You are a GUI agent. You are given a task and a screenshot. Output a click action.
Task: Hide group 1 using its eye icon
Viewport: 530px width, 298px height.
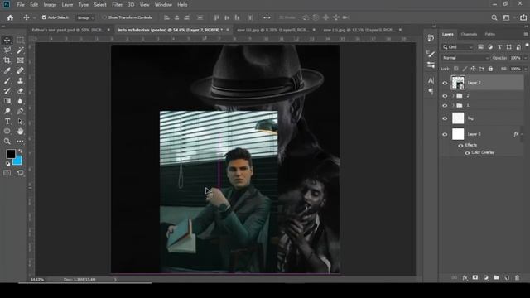tap(445, 106)
